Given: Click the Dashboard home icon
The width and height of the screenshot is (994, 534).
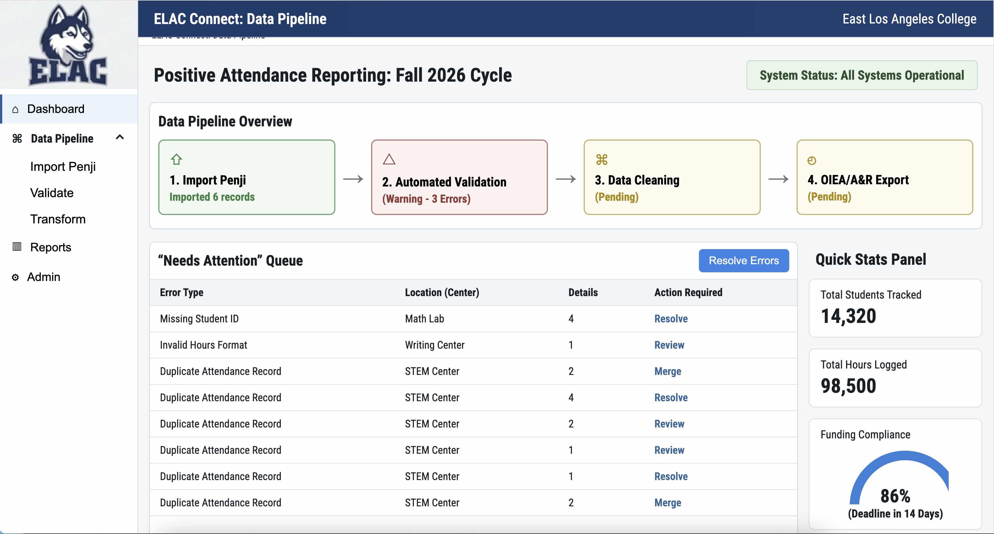Looking at the screenshot, I should pyautogui.click(x=15, y=110).
